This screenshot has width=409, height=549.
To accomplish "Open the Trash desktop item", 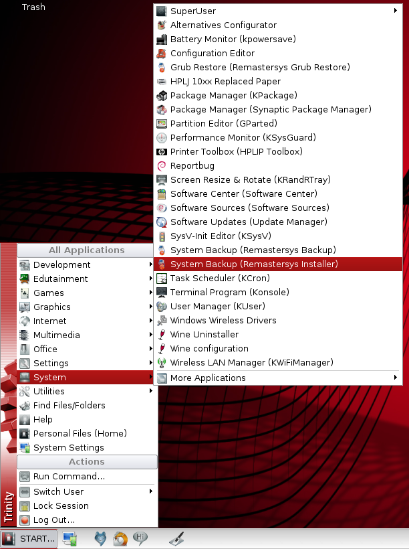I will point(33,7).
